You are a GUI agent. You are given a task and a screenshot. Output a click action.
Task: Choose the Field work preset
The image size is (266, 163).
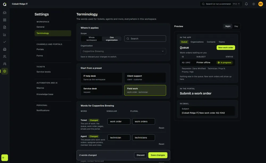click(145, 90)
